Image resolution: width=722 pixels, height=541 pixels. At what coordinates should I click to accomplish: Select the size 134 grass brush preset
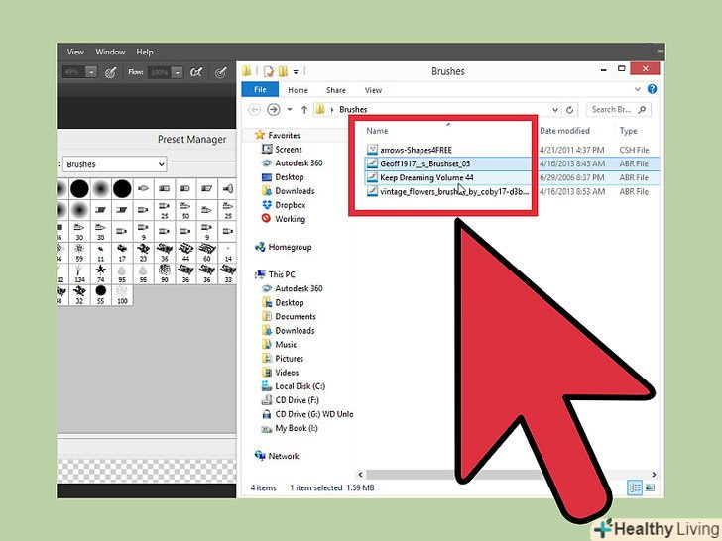[x=79, y=273]
